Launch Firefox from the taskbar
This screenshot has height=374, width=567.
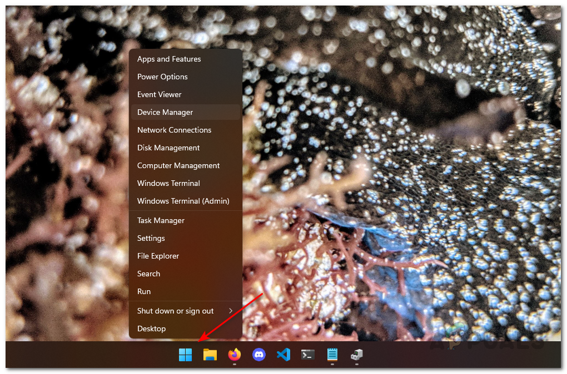pos(235,355)
